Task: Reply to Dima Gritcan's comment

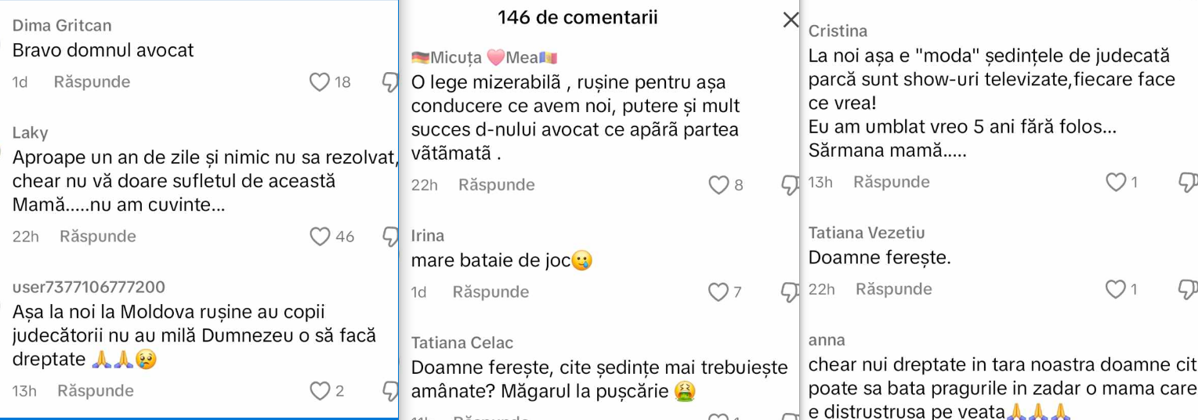Action: [92, 82]
